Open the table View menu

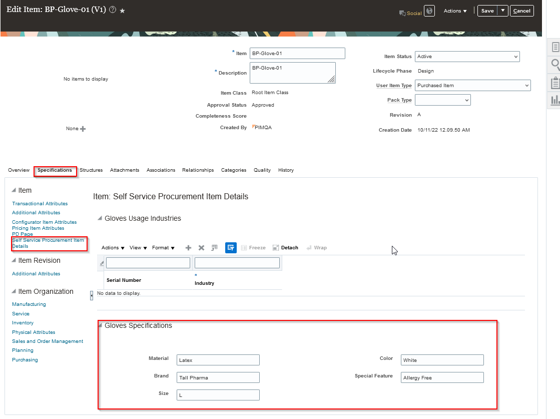tap(138, 247)
